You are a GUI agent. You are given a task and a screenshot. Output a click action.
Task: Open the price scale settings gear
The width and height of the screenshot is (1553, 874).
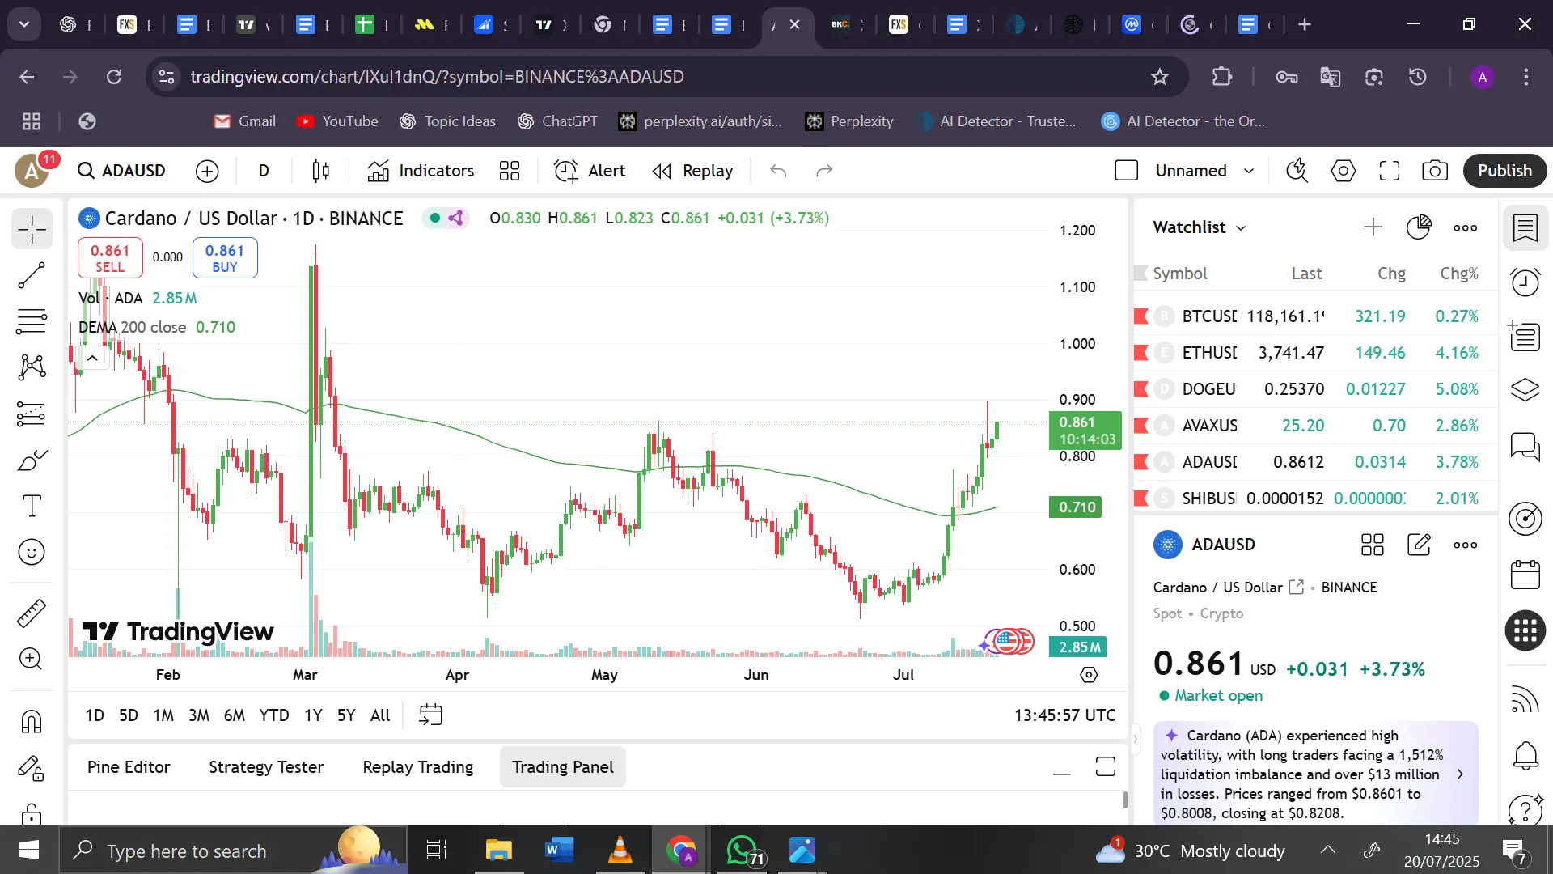click(x=1089, y=675)
